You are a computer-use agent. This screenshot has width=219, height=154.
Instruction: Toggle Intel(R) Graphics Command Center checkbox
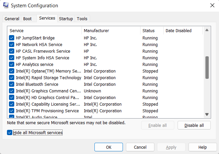point(12,91)
